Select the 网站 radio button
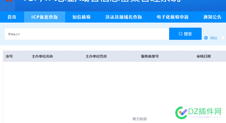Image resolution: width=226 pixels, height=123 pixels. 206,38
